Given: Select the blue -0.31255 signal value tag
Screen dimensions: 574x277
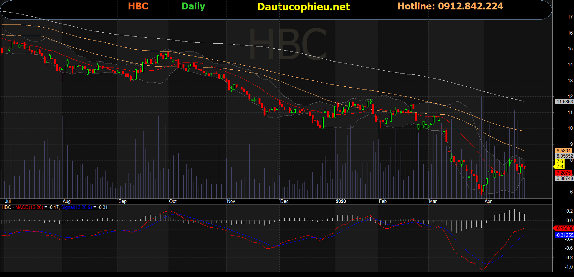Looking at the screenshot, I should click(x=564, y=235).
